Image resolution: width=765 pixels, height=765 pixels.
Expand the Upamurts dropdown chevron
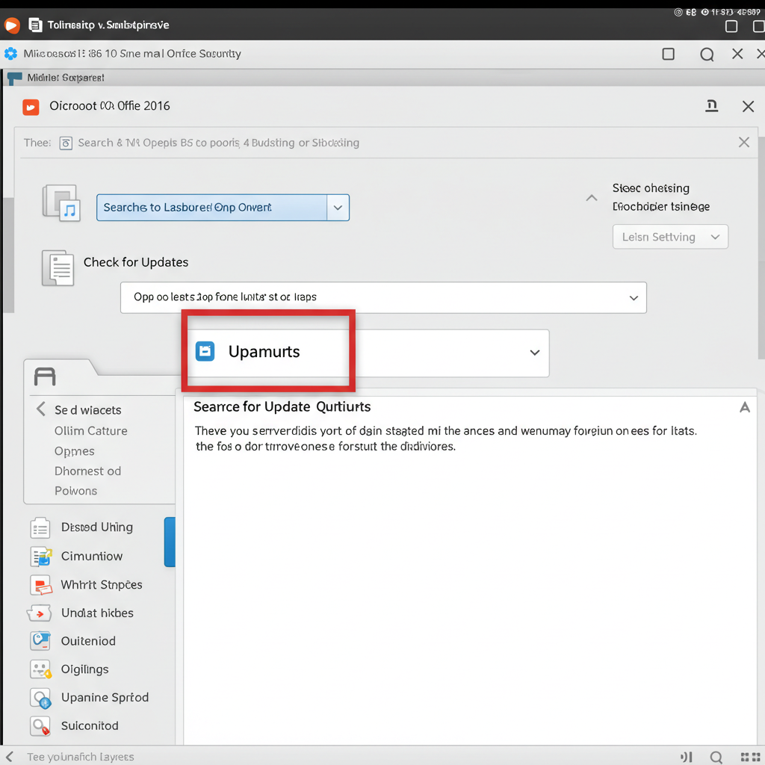point(535,353)
